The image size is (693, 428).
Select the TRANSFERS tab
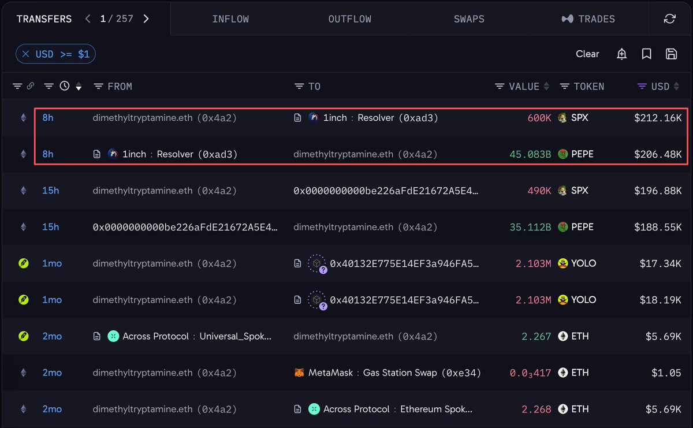pyautogui.click(x=44, y=19)
